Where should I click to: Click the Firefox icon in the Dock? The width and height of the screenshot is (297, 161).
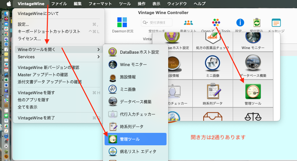6,19
